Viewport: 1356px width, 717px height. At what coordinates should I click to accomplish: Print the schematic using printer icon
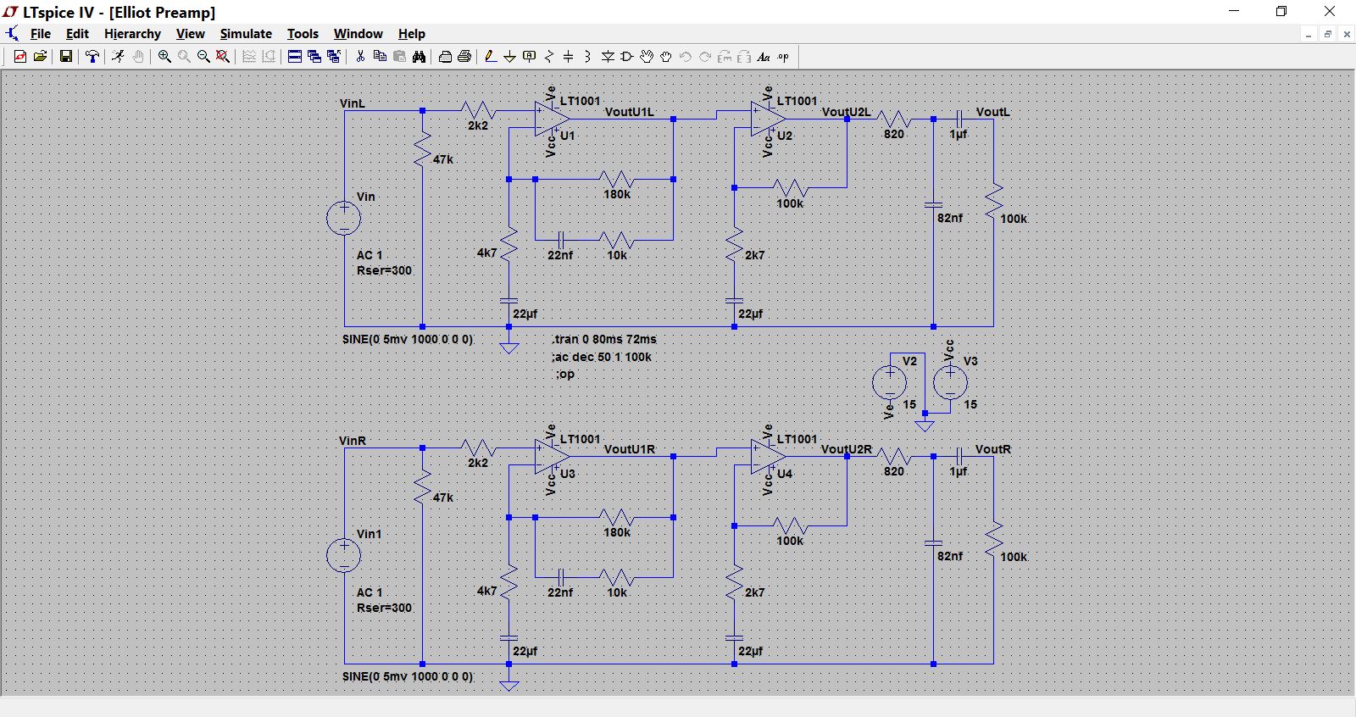[x=464, y=57]
